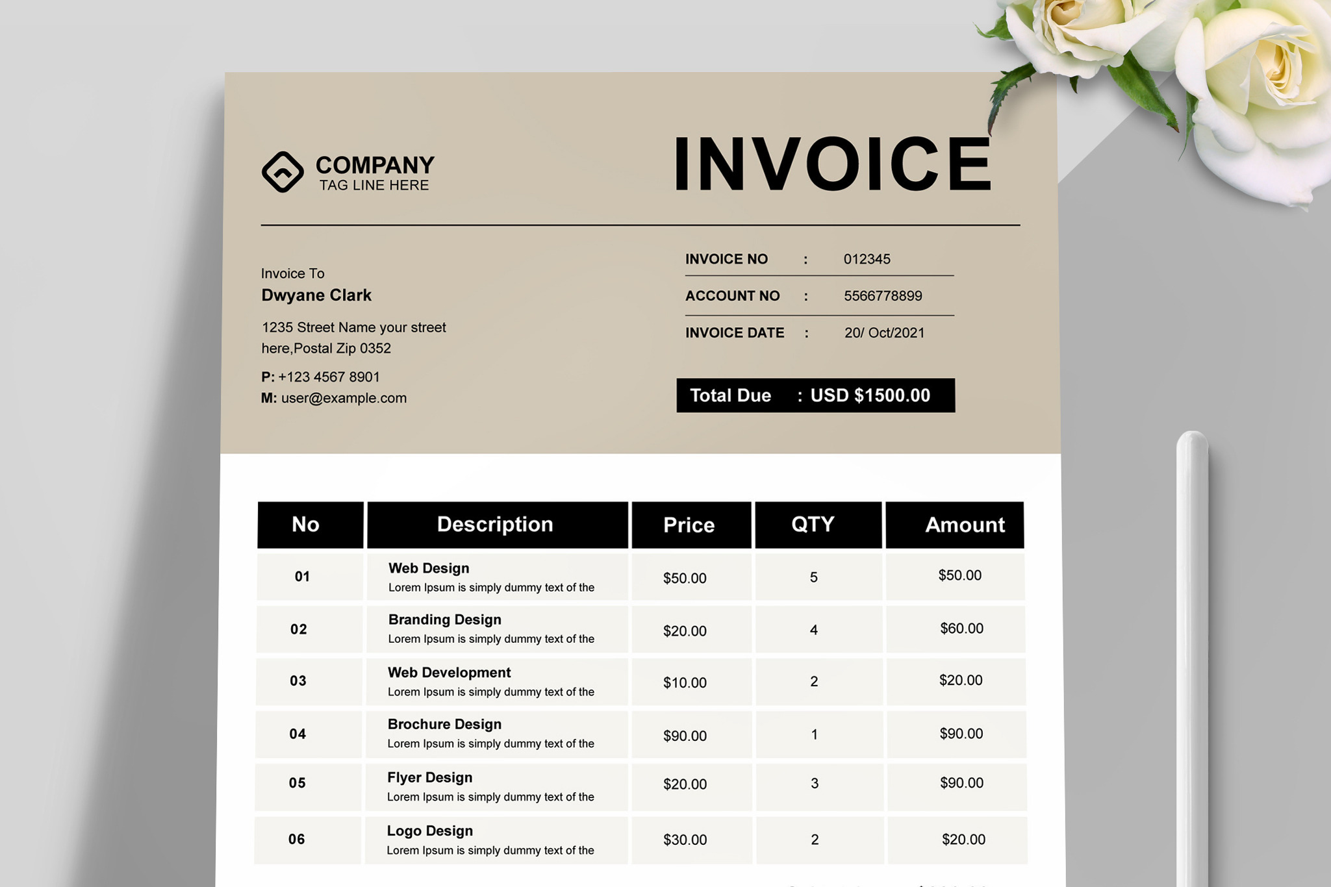Screen dimensions: 1331x887
Task: Click the Logo Design item title
Action: tap(429, 831)
